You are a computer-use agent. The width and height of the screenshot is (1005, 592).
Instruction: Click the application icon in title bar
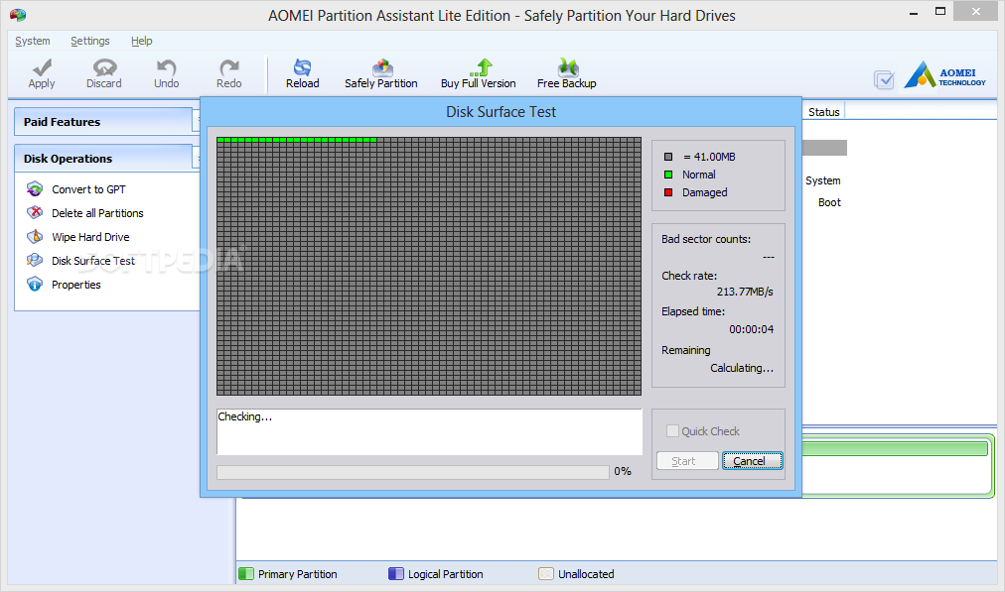pos(18,15)
